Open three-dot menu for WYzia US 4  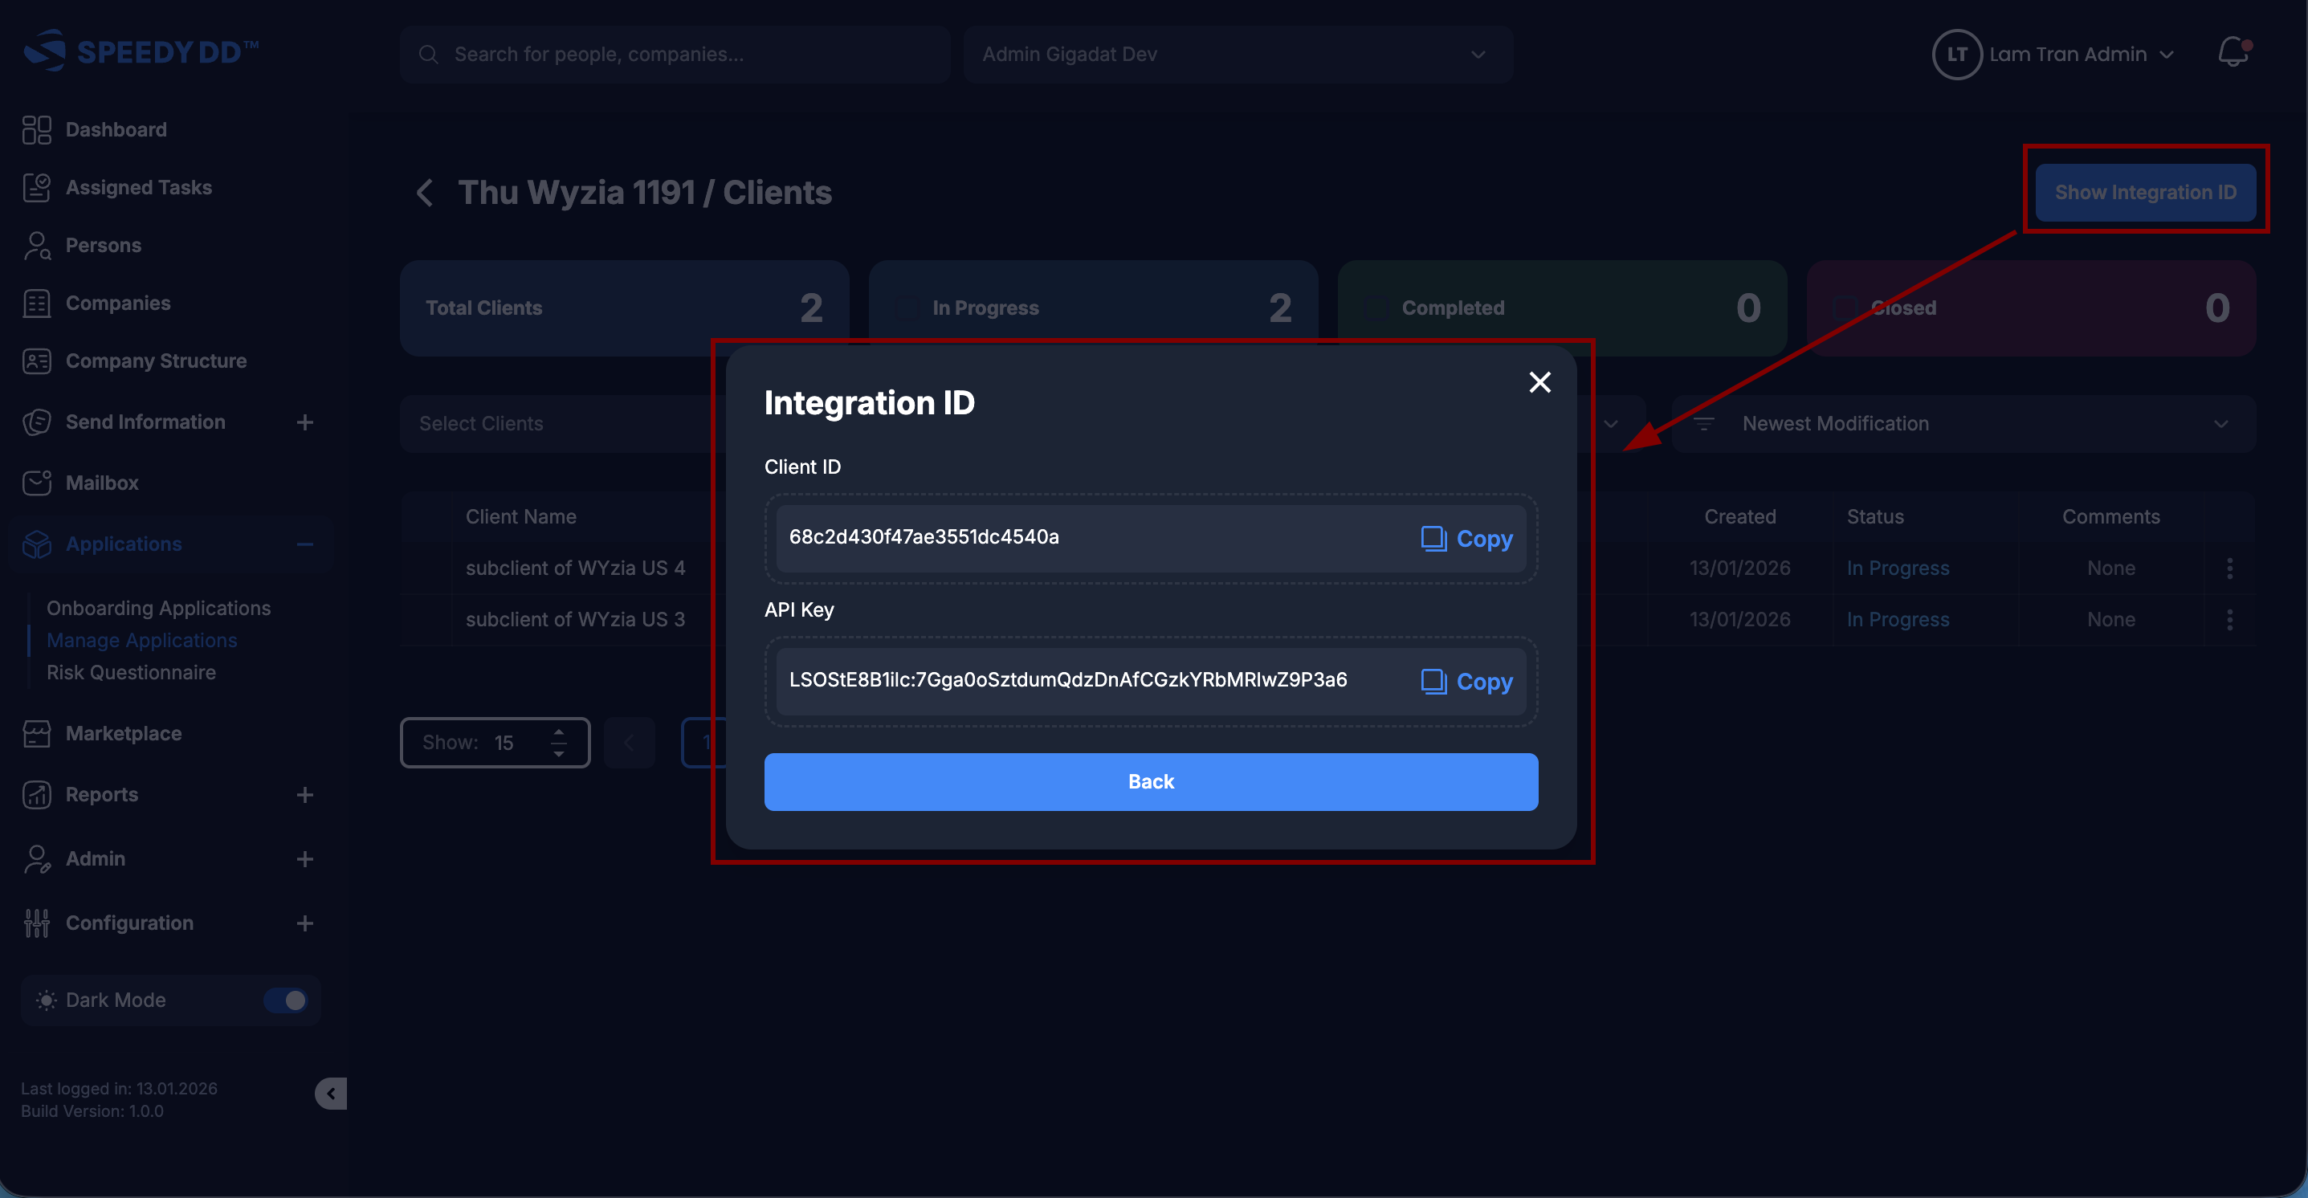click(x=2229, y=568)
